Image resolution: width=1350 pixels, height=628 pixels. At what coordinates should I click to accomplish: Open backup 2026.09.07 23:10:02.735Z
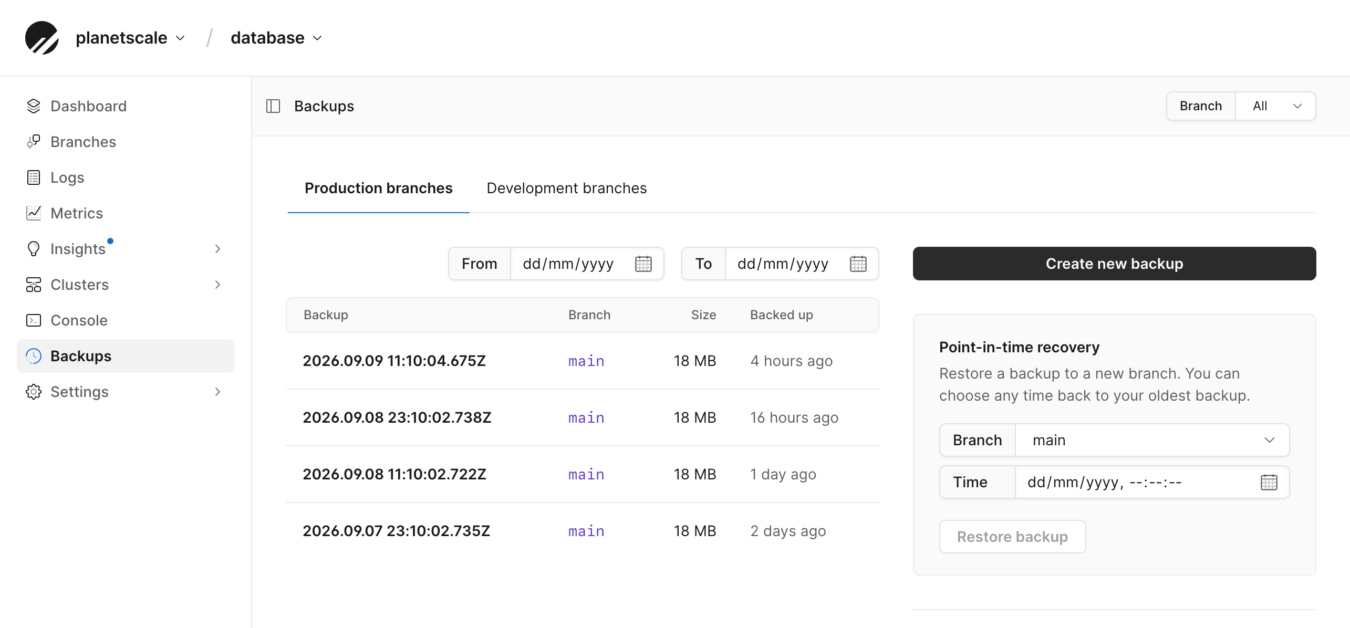click(x=397, y=531)
